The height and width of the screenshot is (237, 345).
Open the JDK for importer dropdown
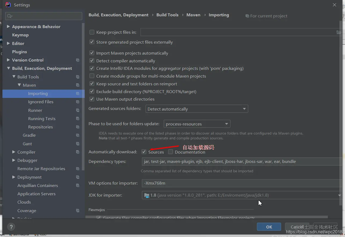coord(242,195)
